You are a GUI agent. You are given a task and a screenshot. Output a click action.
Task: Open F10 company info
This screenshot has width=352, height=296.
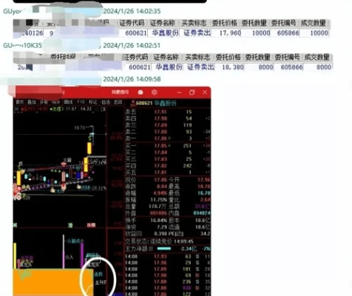81,102
